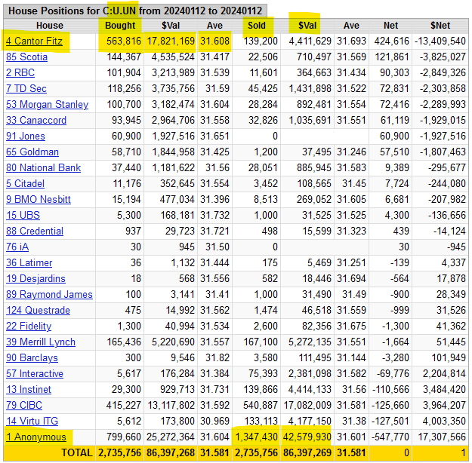Screen dimensions: 472x463
Task: Click TD Sec sold $Val 1,431,898
Action: pyautogui.click(x=310, y=89)
